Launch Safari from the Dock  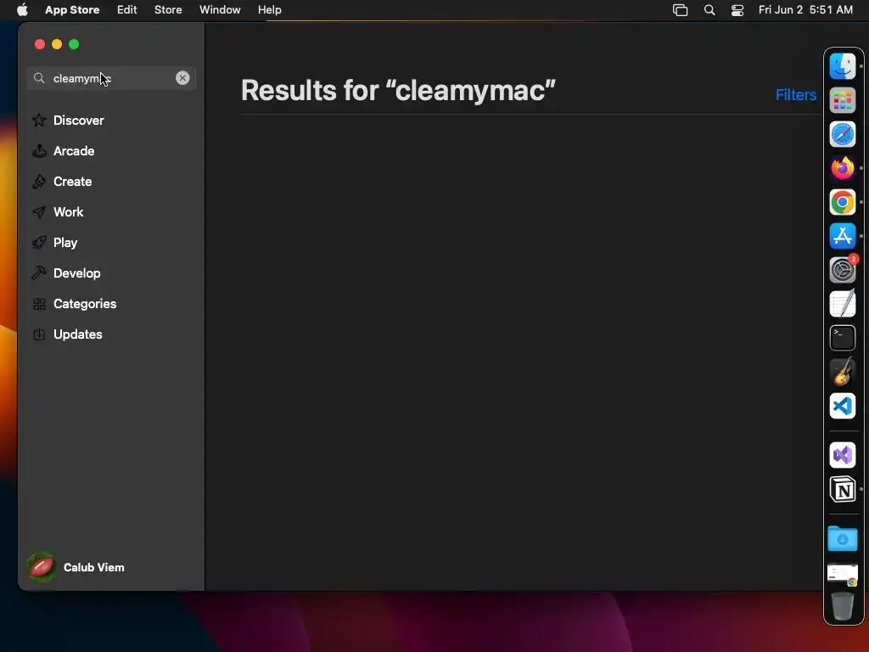coord(843,134)
